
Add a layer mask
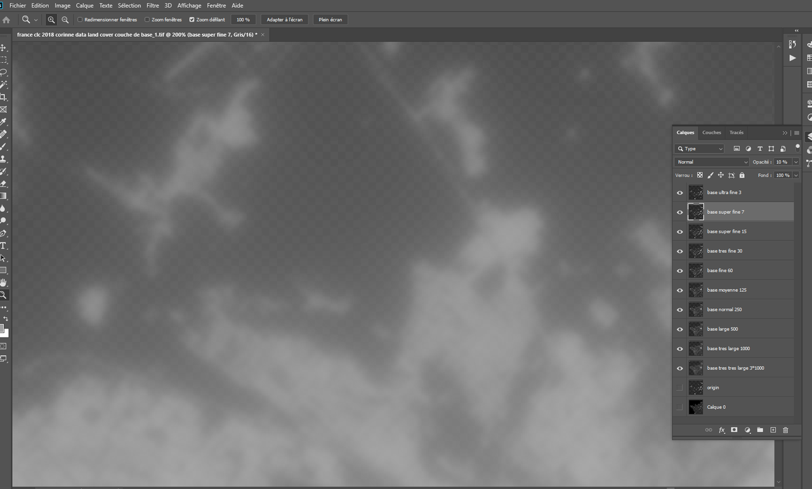point(734,430)
